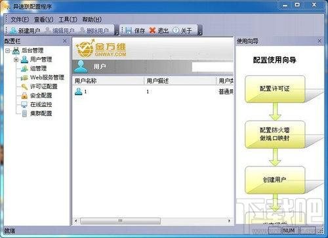This screenshot has height=238, width=328.
Task: Open 许可证配置 tree label
Action: (44, 87)
